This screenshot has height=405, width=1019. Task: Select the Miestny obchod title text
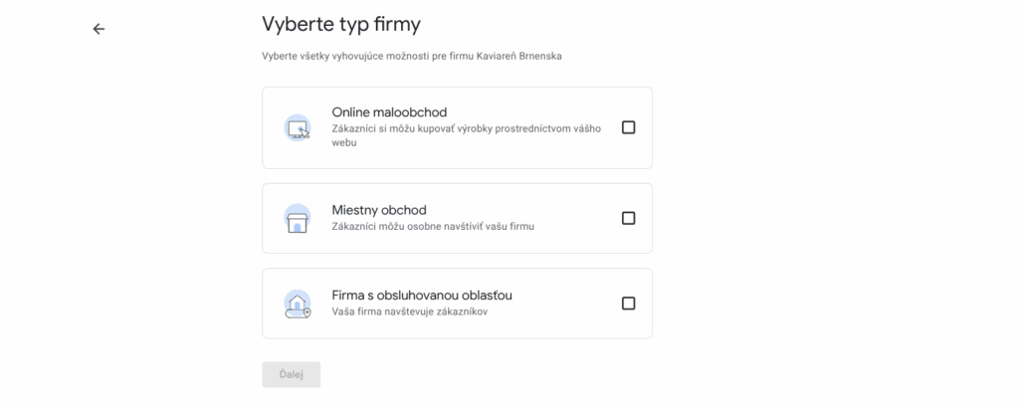(x=379, y=210)
